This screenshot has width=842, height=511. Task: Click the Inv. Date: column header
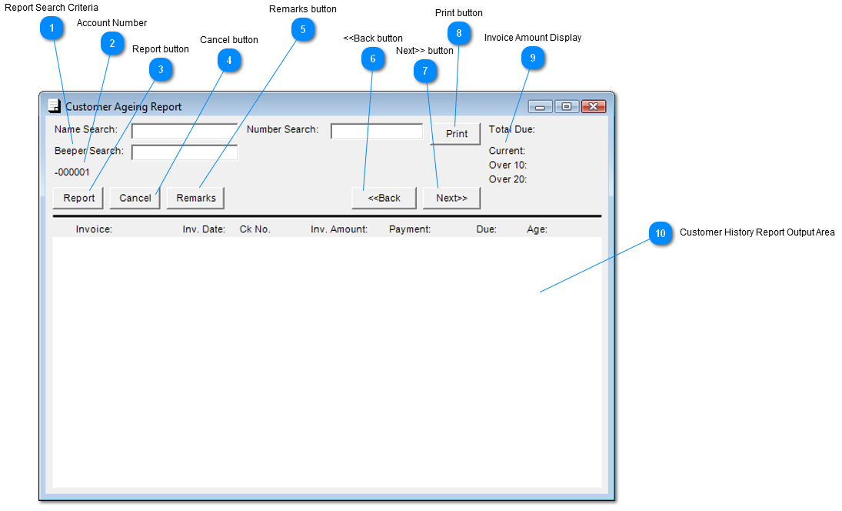point(204,229)
